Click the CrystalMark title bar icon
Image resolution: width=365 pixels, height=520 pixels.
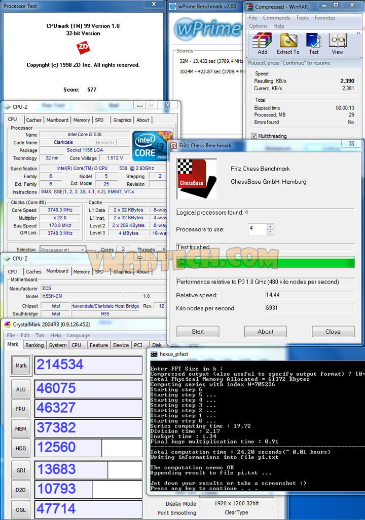pyautogui.click(x=7, y=325)
